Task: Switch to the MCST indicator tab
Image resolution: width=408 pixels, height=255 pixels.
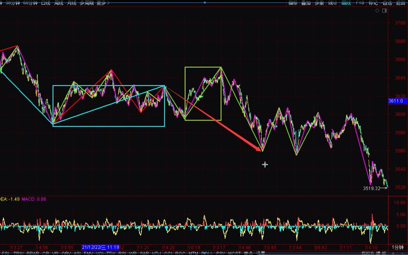Action: click(x=235, y=253)
